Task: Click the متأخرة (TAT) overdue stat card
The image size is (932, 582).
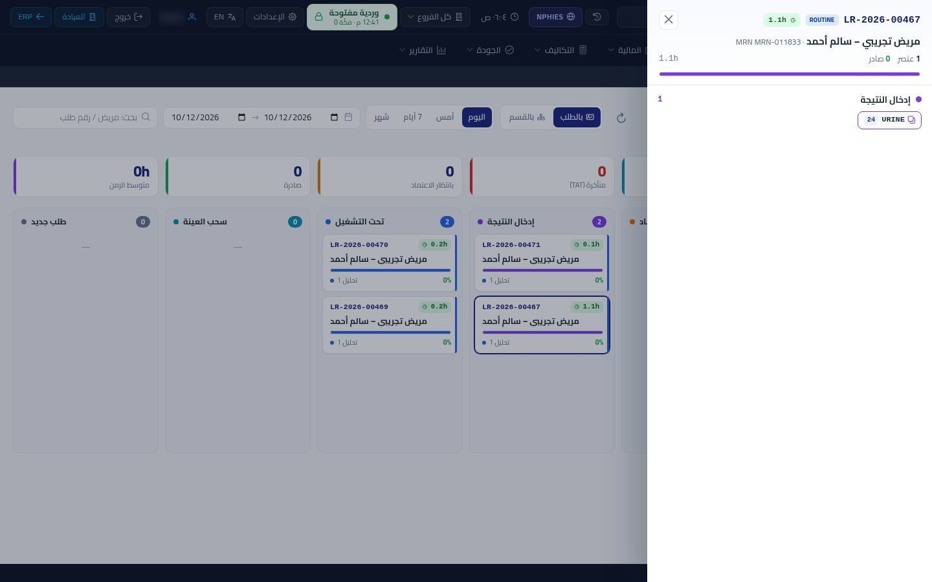Action: [542, 177]
